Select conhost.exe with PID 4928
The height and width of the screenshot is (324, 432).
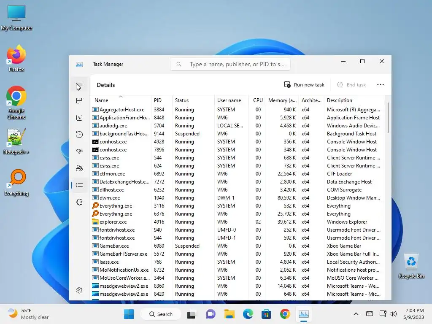pyautogui.click(x=237, y=142)
